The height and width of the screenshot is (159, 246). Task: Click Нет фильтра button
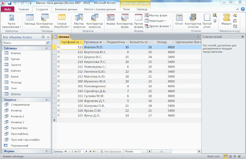point(111,151)
